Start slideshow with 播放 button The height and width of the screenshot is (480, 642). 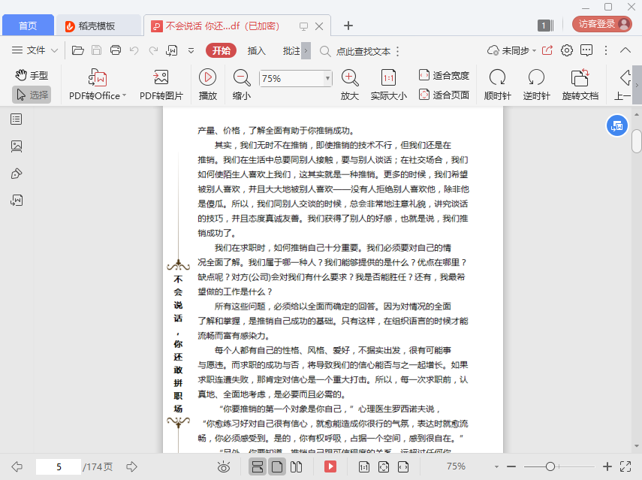coord(207,85)
